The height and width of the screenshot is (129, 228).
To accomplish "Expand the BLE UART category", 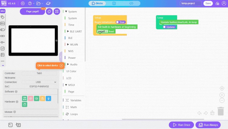I will coord(68,31).
